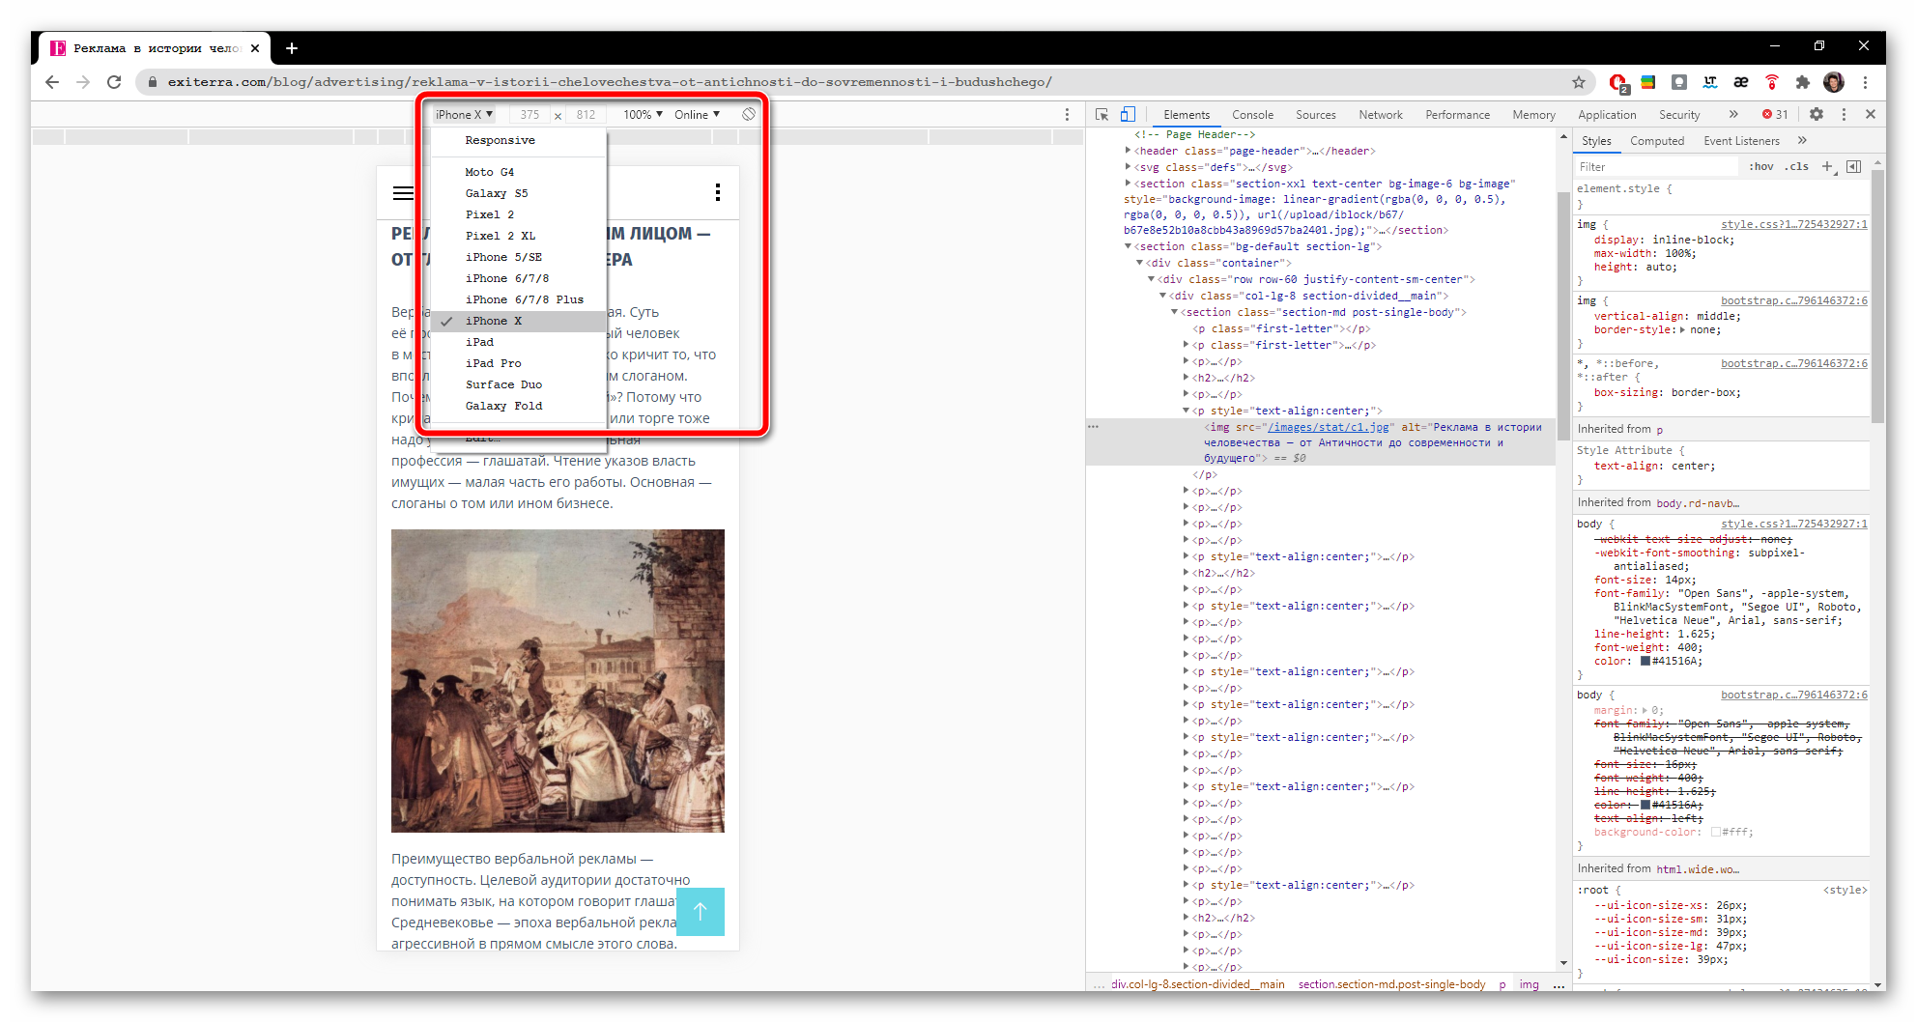This screenshot has height=1022, width=1917.
Task: Close the DevTools panel
Action: pos(1871,114)
